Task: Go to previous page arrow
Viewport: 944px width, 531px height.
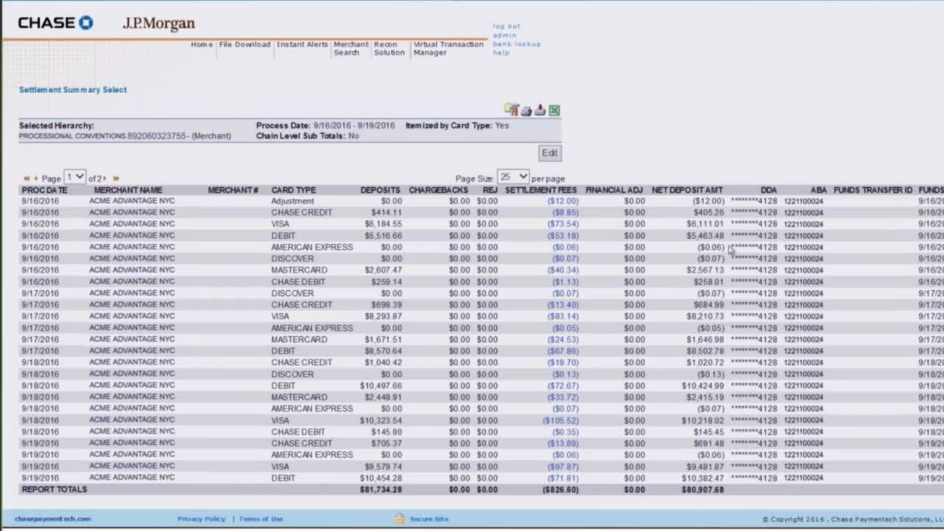Action: tap(36, 178)
